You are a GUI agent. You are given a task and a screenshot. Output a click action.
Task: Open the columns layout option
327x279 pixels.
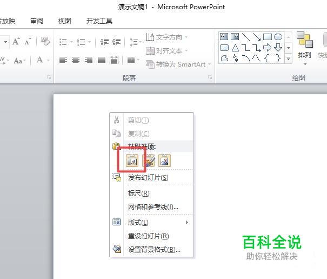pyautogui.click(x=131, y=60)
